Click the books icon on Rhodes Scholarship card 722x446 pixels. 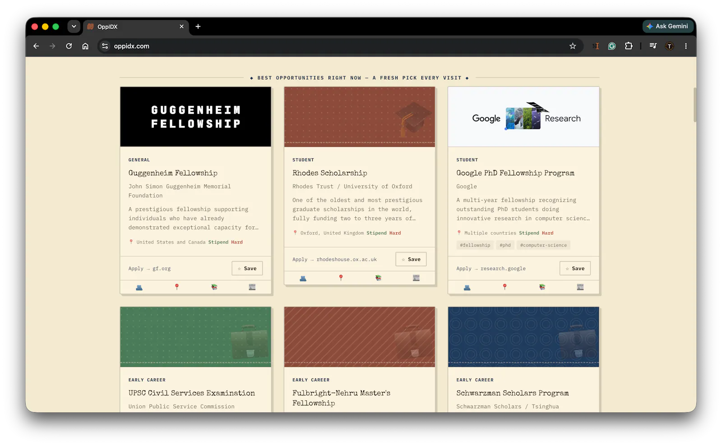(x=379, y=278)
